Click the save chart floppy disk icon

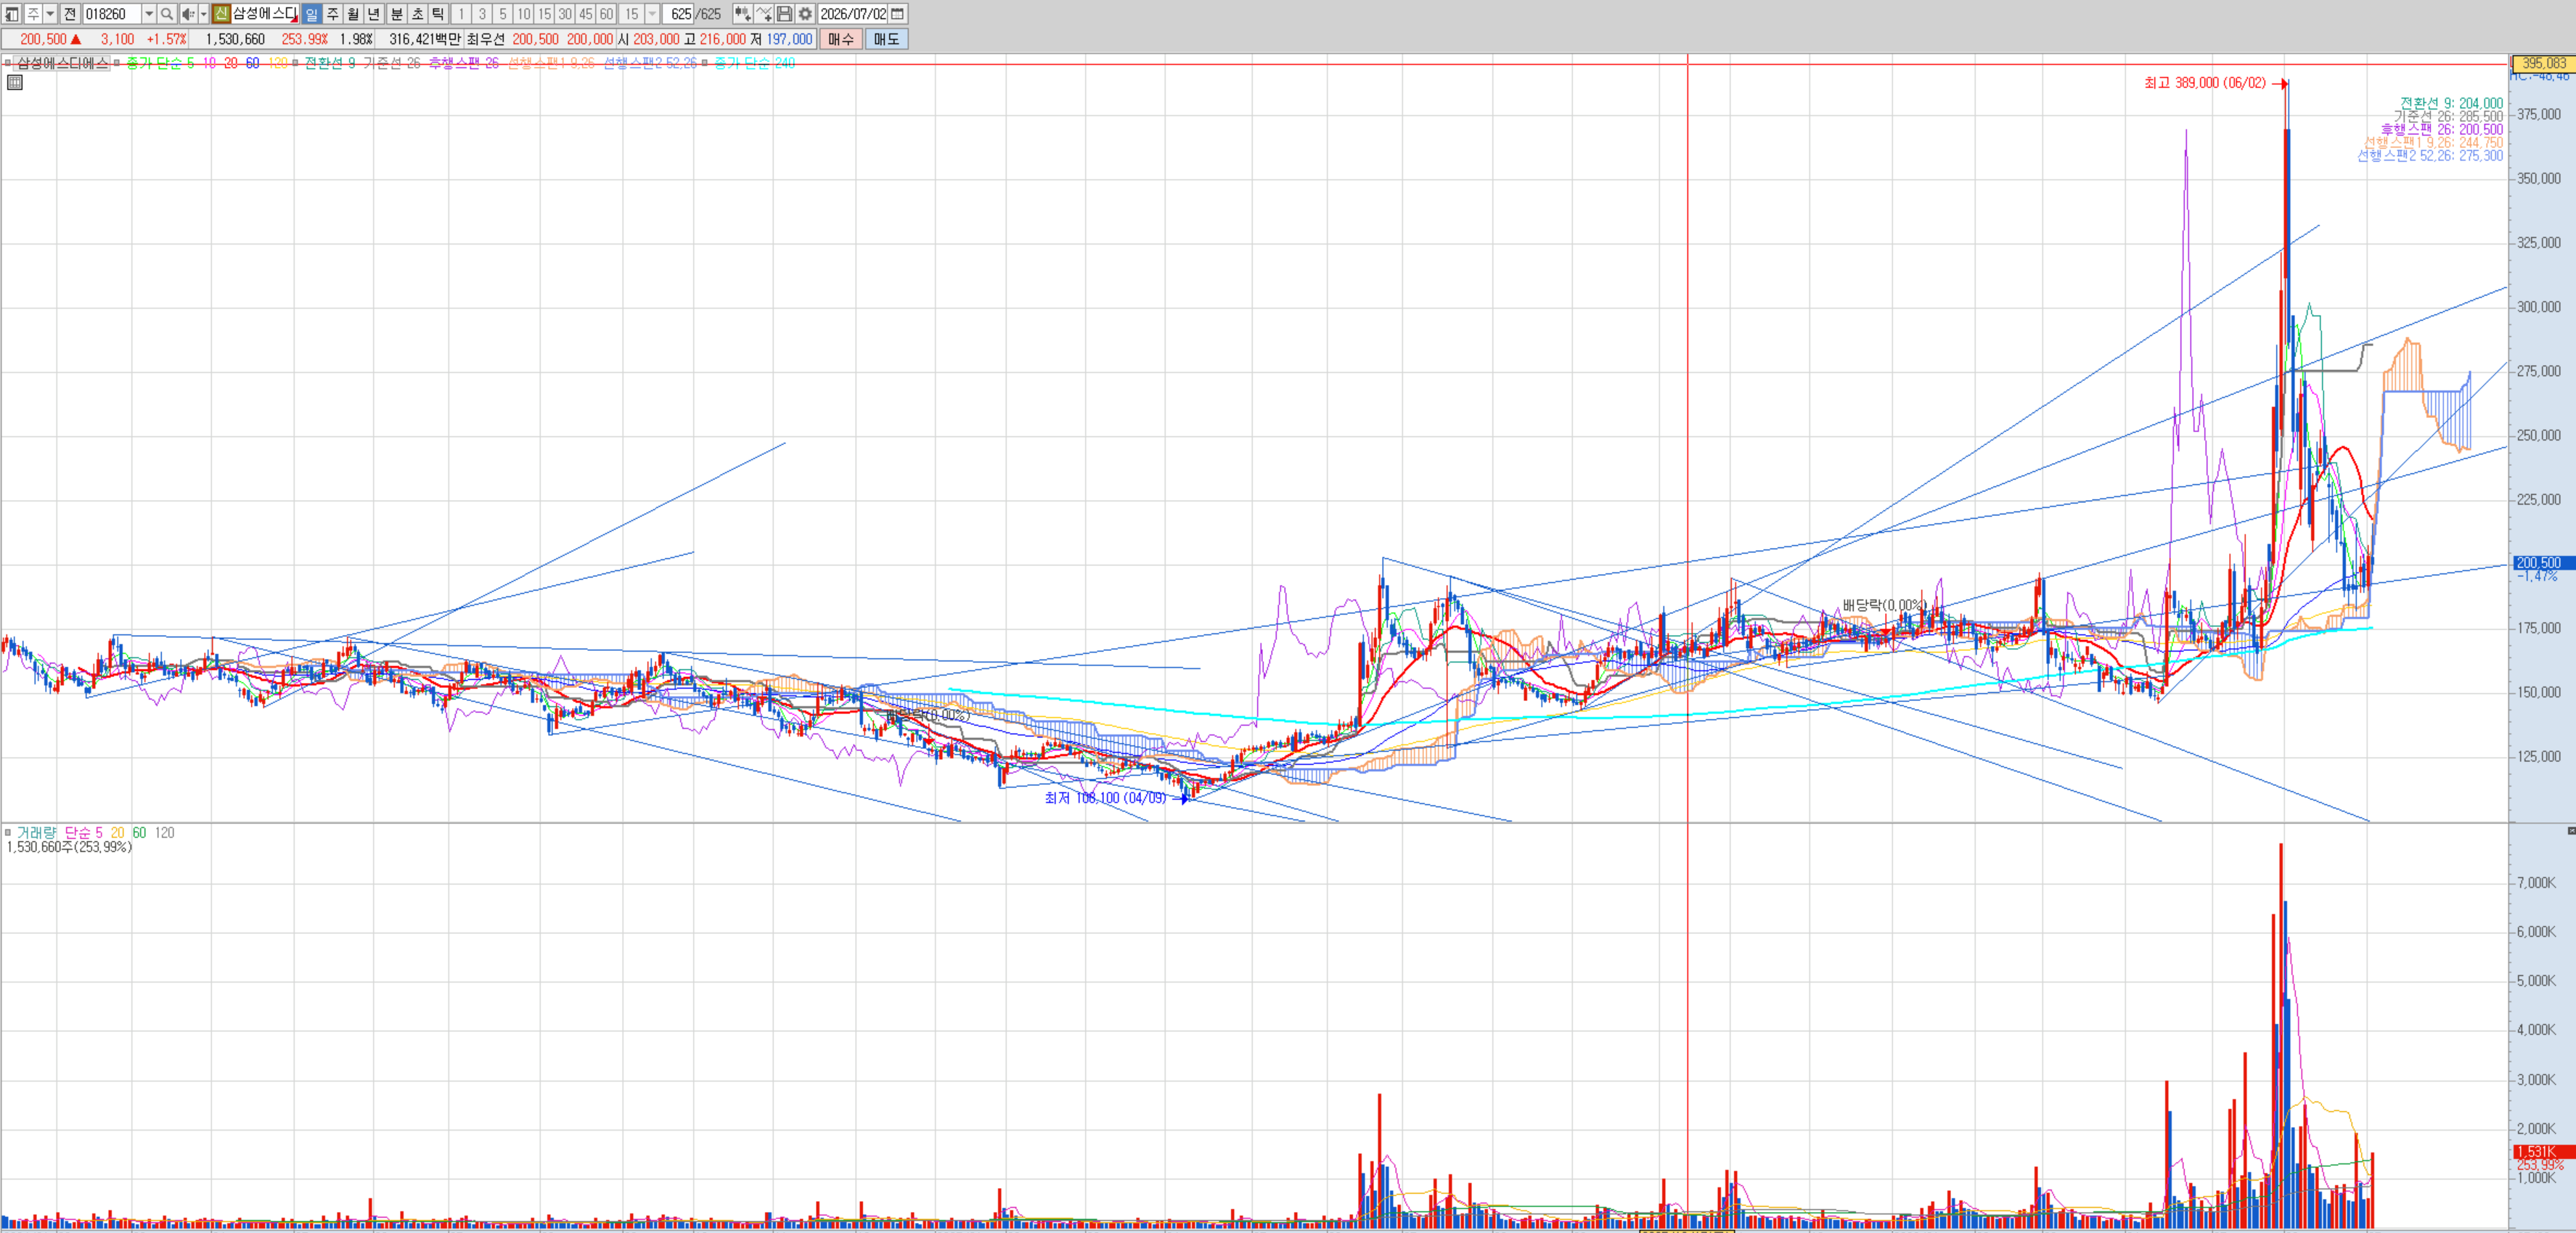(x=785, y=14)
